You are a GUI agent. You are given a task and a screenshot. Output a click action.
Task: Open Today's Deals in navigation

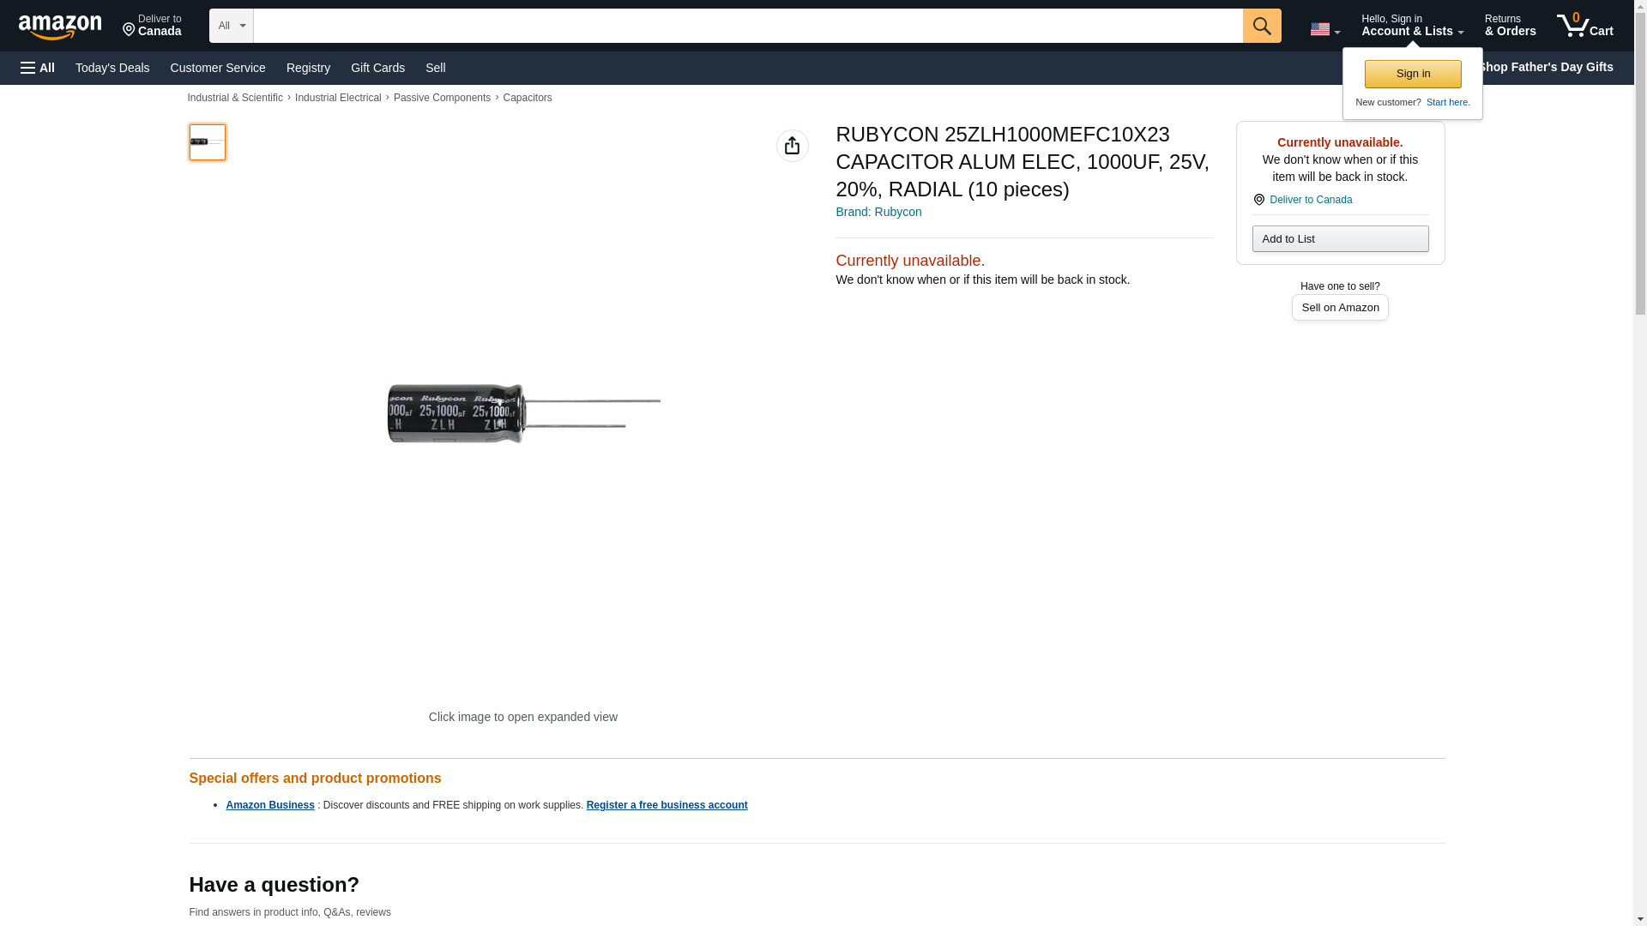pyautogui.click(x=112, y=68)
